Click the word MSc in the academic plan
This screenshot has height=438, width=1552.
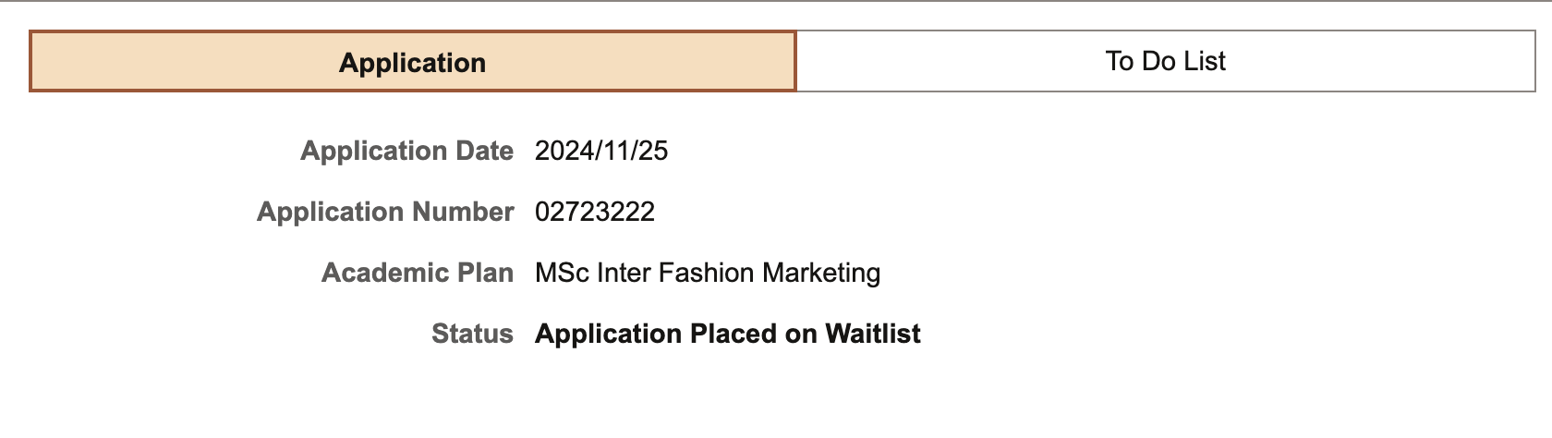pos(562,273)
